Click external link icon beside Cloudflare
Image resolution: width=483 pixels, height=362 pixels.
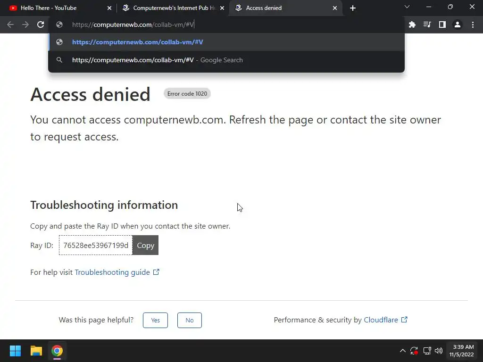[x=404, y=320]
